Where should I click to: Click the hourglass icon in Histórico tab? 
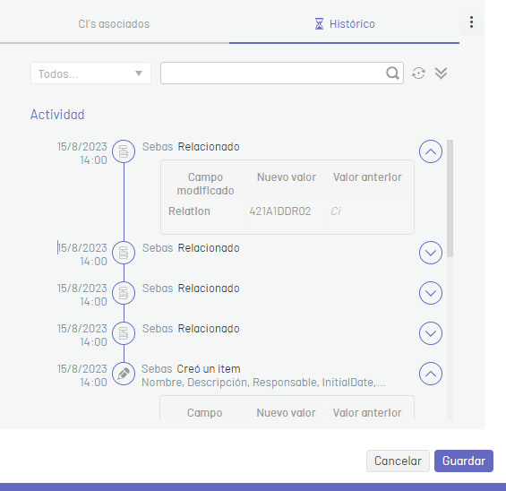click(x=319, y=24)
